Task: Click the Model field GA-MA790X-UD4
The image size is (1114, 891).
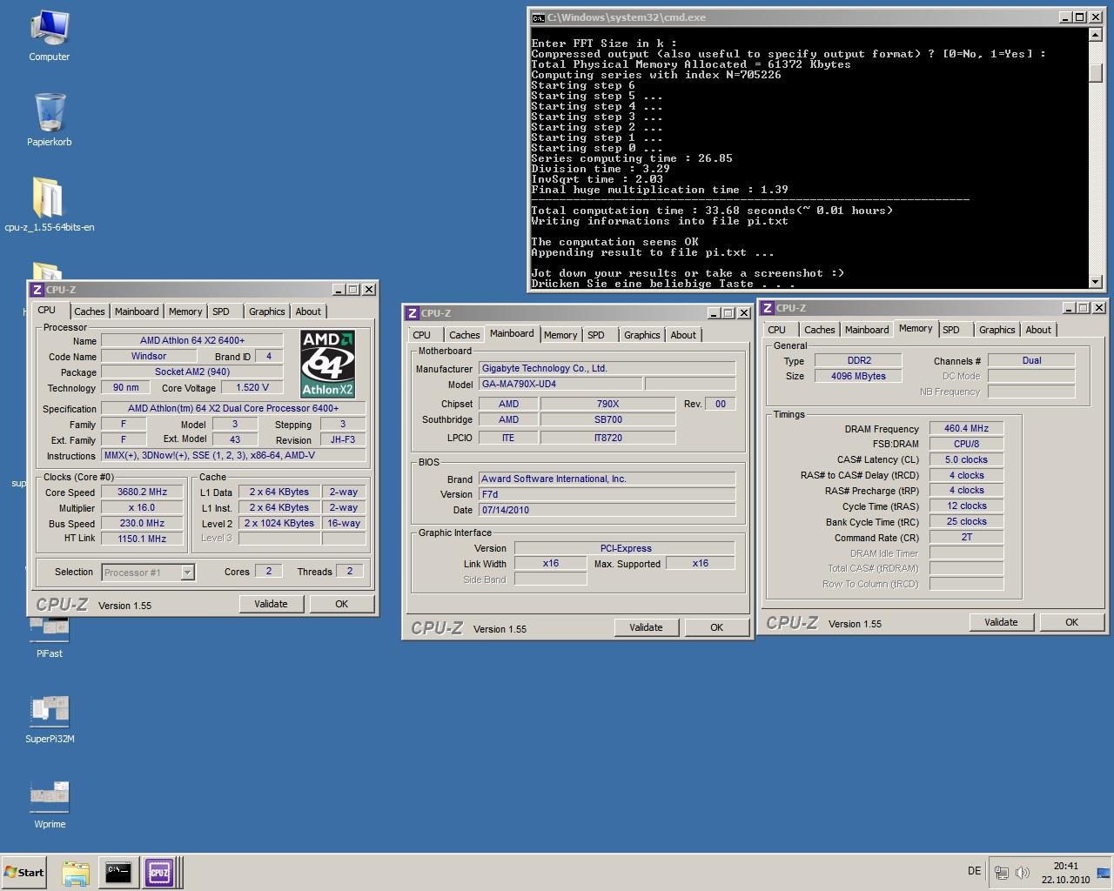Action: (x=560, y=385)
